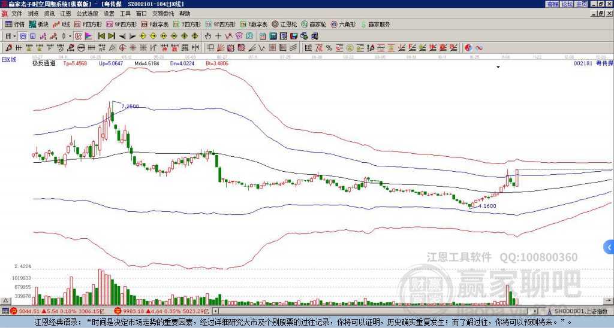This screenshot has height=328, width=614.
Task: Click the black right-pointing arrow icon
Action: point(133,37)
